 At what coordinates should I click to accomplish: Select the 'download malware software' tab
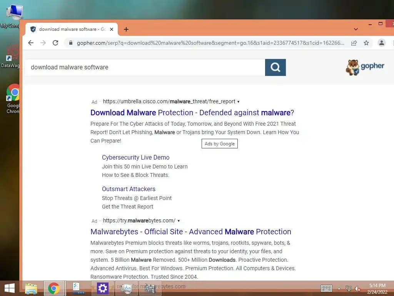point(71,29)
